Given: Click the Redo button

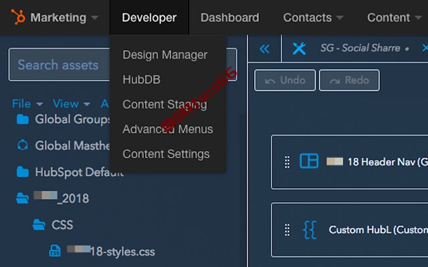Looking at the screenshot, I should tap(349, 80).
